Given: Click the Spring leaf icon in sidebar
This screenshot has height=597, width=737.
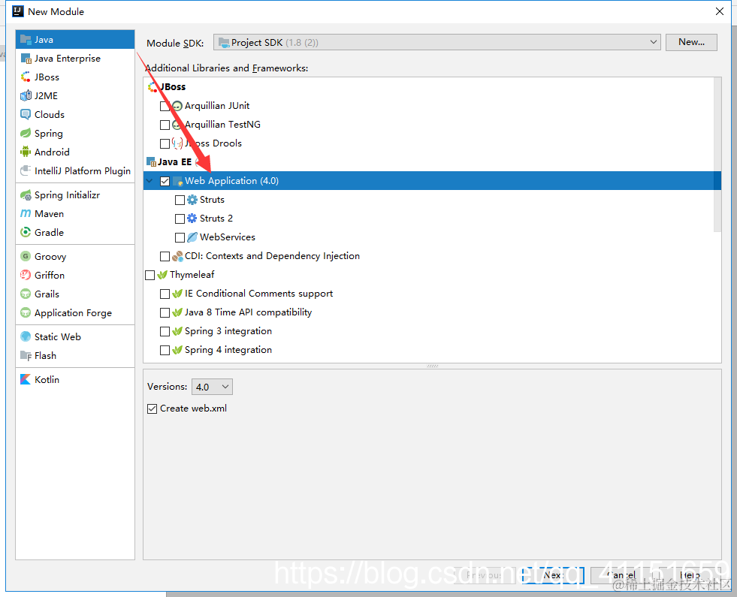Looking at the screenshot, I should pos(26,134).
